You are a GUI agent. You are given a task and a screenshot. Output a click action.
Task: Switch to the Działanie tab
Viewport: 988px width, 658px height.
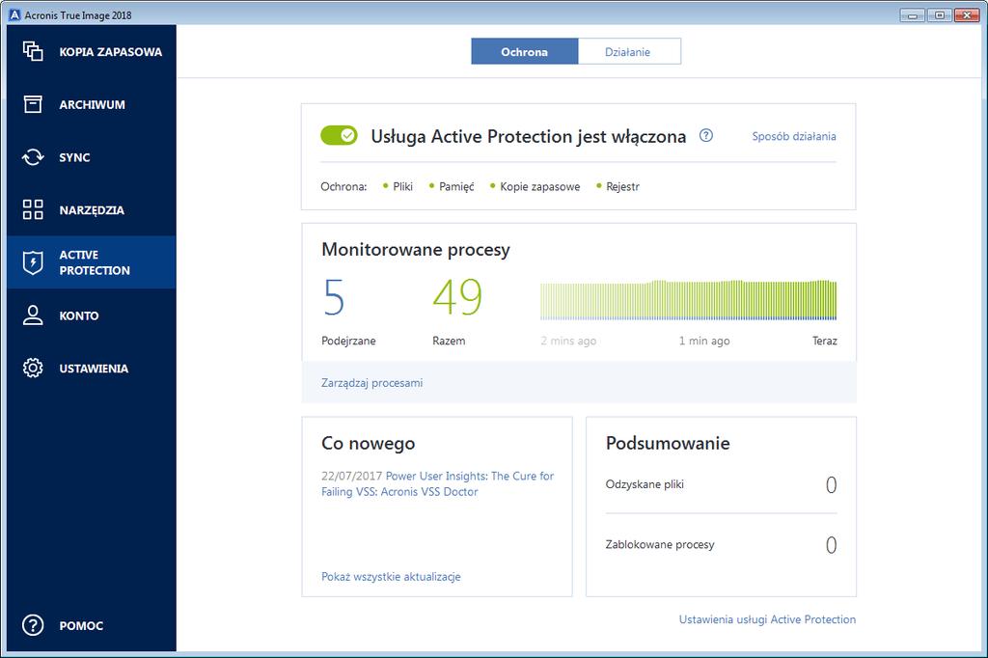(x=629, y=52)
